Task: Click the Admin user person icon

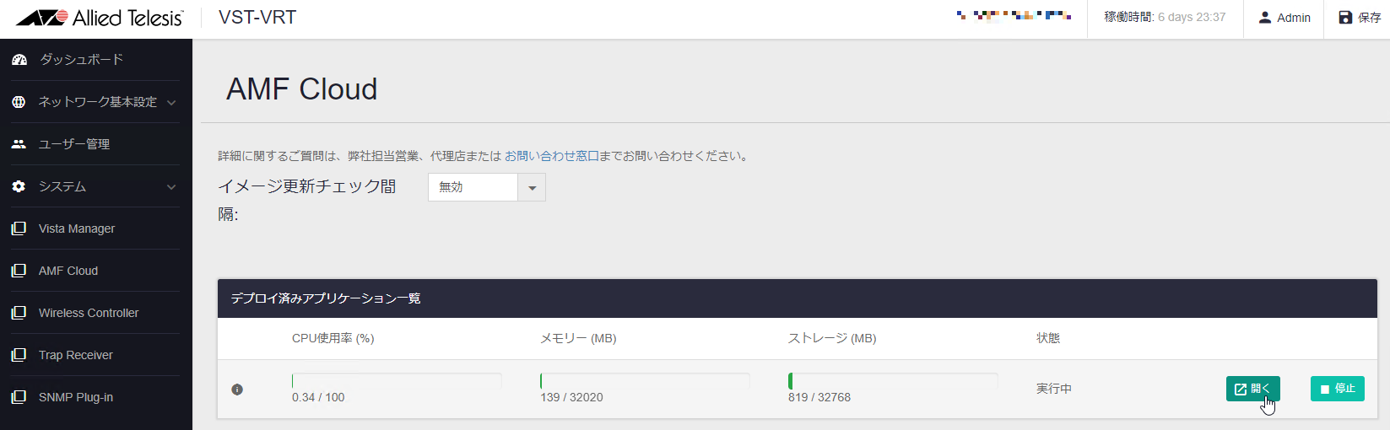Action: point(1264,18)
